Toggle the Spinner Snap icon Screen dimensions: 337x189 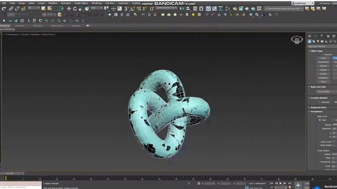(145, 8)
